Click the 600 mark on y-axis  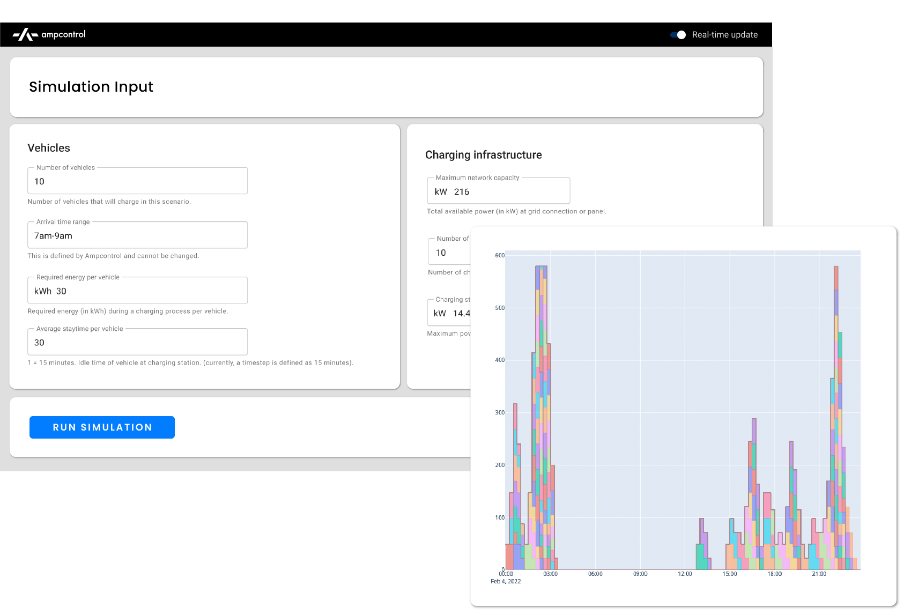pyautogui.click(x=499, y=256)
